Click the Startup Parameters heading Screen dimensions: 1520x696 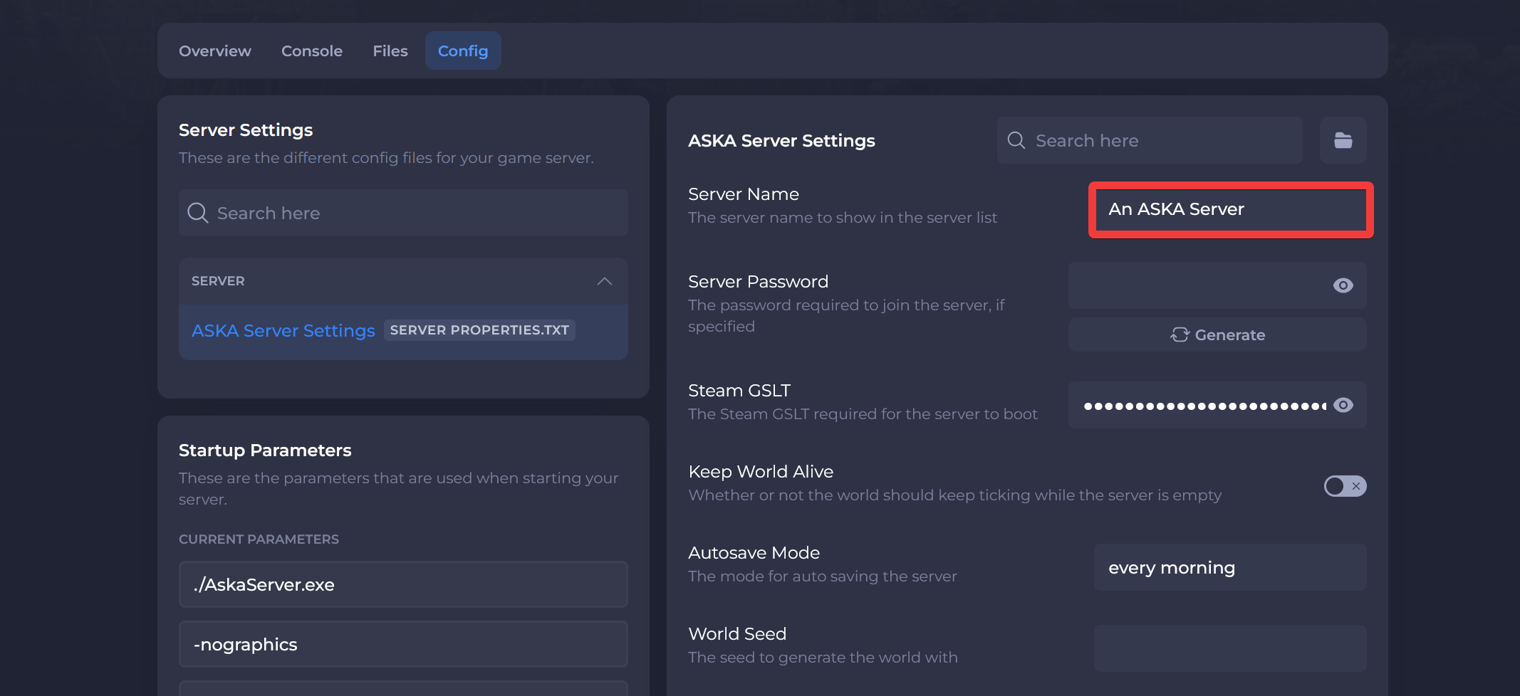click(x=265, y=450)
